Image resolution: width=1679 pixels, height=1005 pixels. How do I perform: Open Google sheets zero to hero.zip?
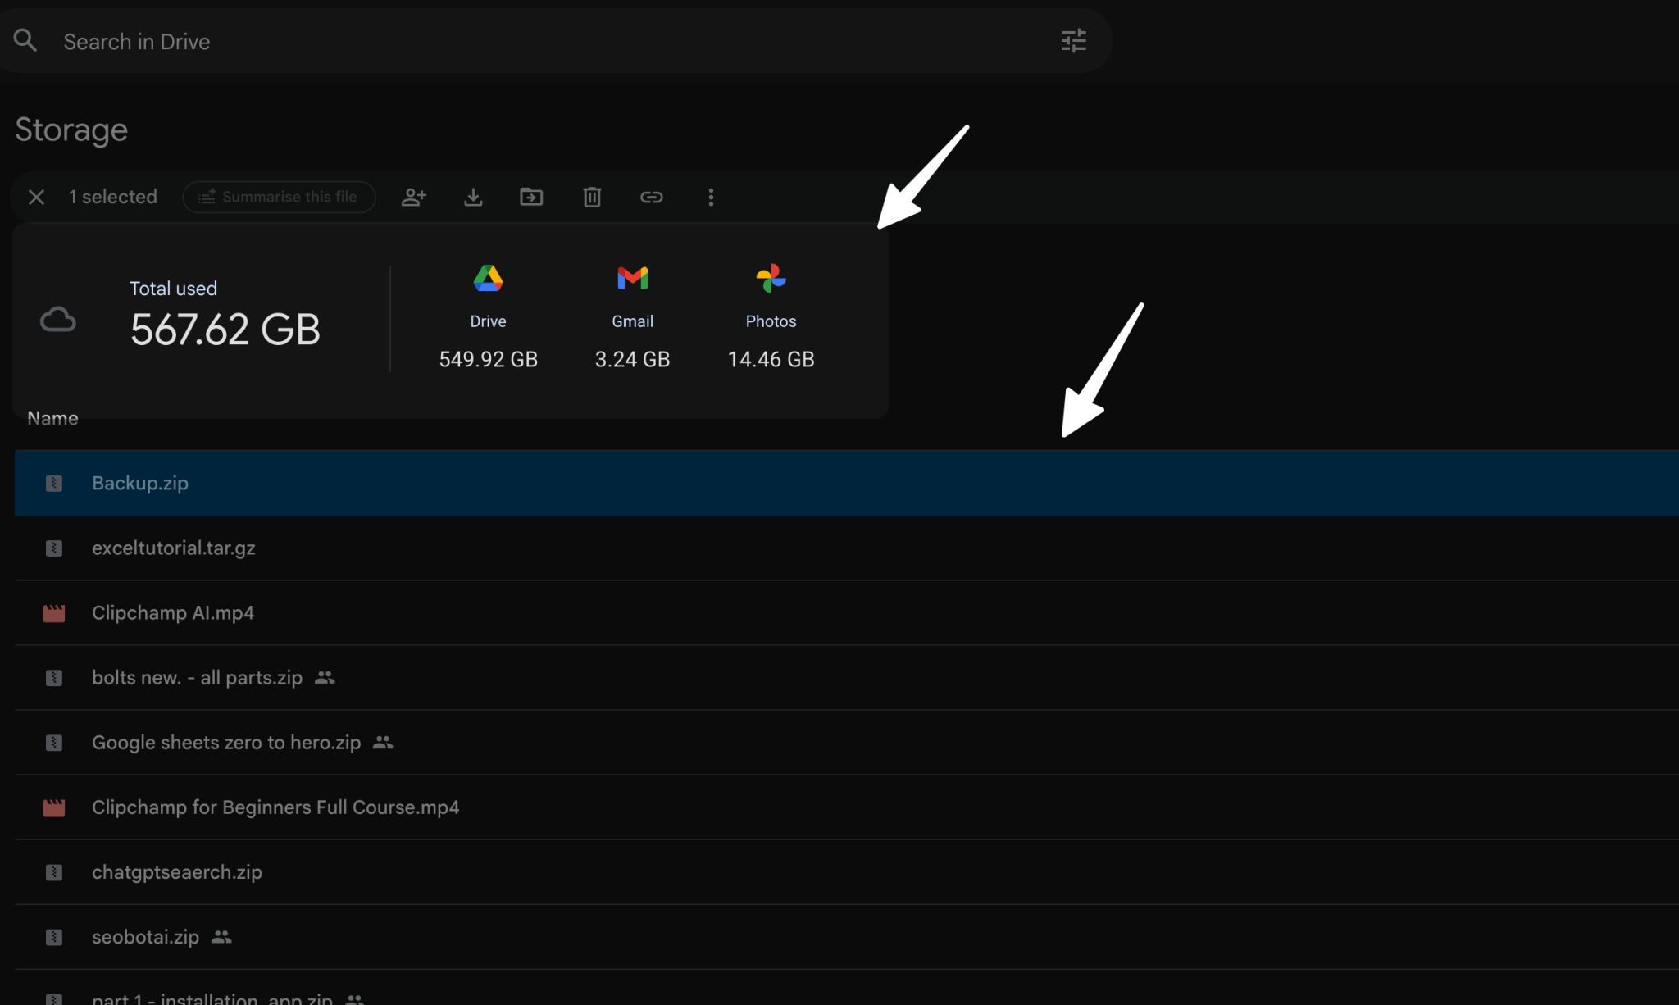[225, 742]
